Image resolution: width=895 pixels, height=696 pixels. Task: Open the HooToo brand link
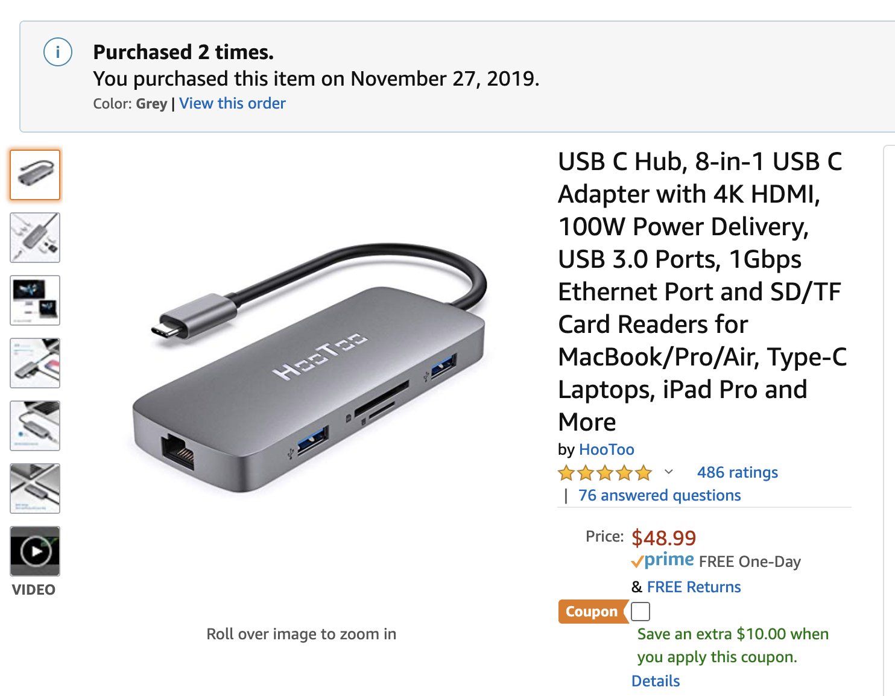coord(606,449)
